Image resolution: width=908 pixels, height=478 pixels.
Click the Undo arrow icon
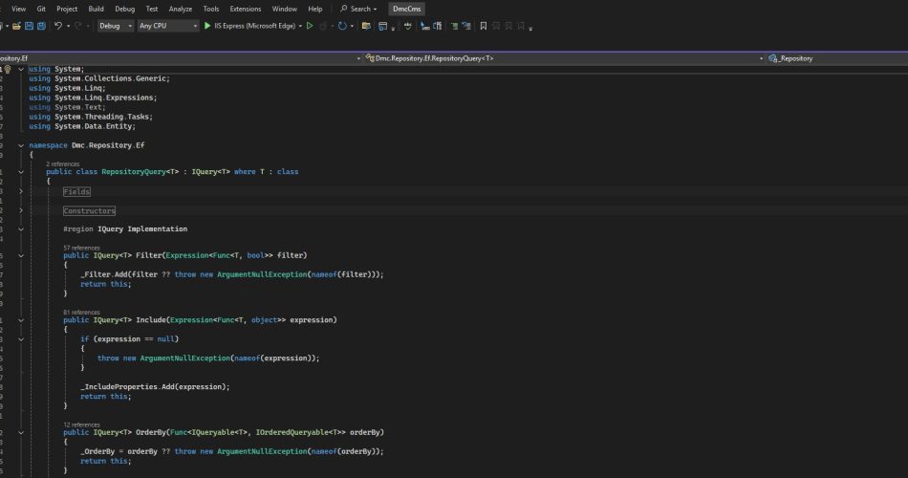coord(58,26)
